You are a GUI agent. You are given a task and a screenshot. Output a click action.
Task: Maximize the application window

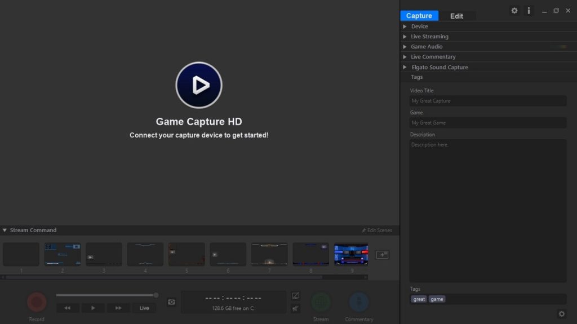pos(556,11)
